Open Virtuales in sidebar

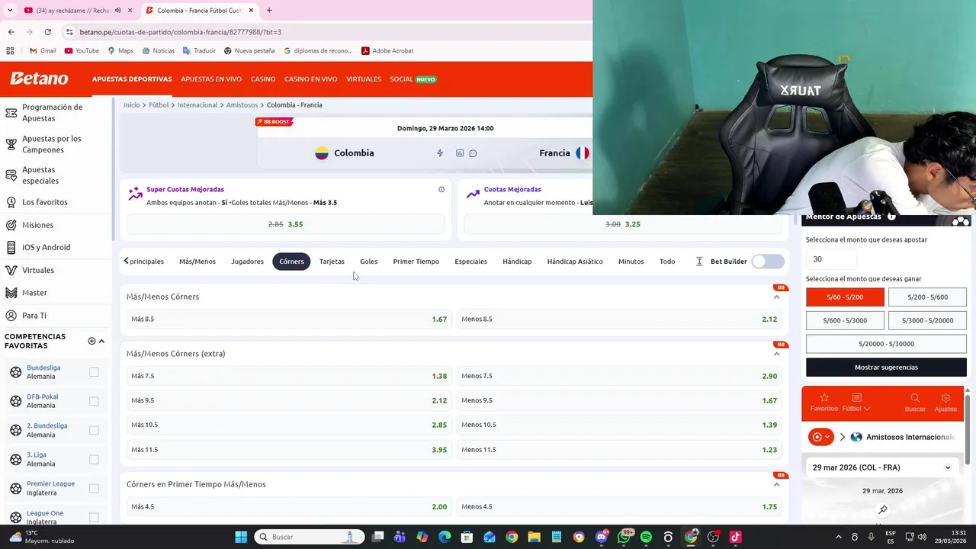click(38, 270)
